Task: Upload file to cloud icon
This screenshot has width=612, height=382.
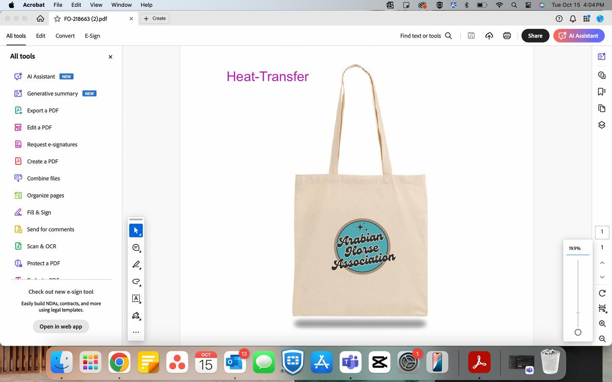Action: click(489, 36)
